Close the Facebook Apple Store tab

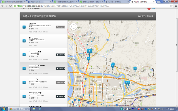pyautogui.click(x=51, y=2)
